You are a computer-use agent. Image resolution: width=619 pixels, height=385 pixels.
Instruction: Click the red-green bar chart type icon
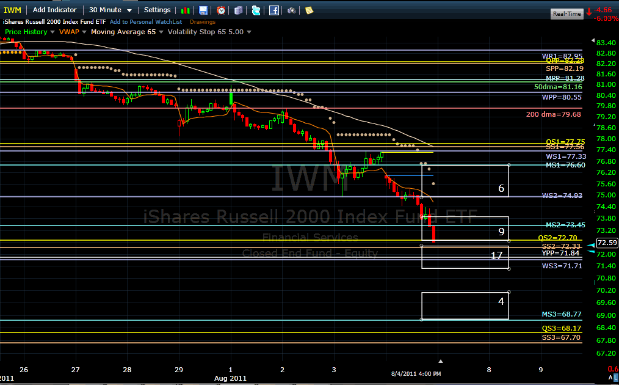185,10
